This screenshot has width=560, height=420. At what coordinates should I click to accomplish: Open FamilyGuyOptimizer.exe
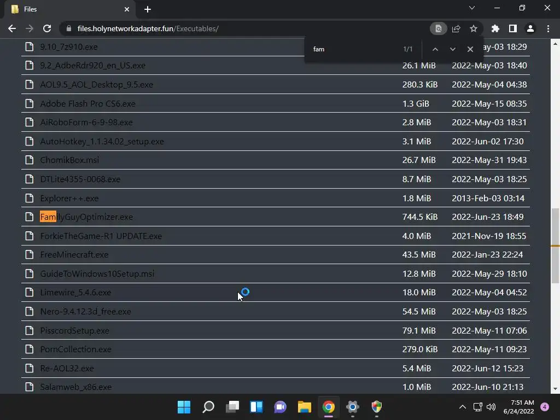click(86, 217)
